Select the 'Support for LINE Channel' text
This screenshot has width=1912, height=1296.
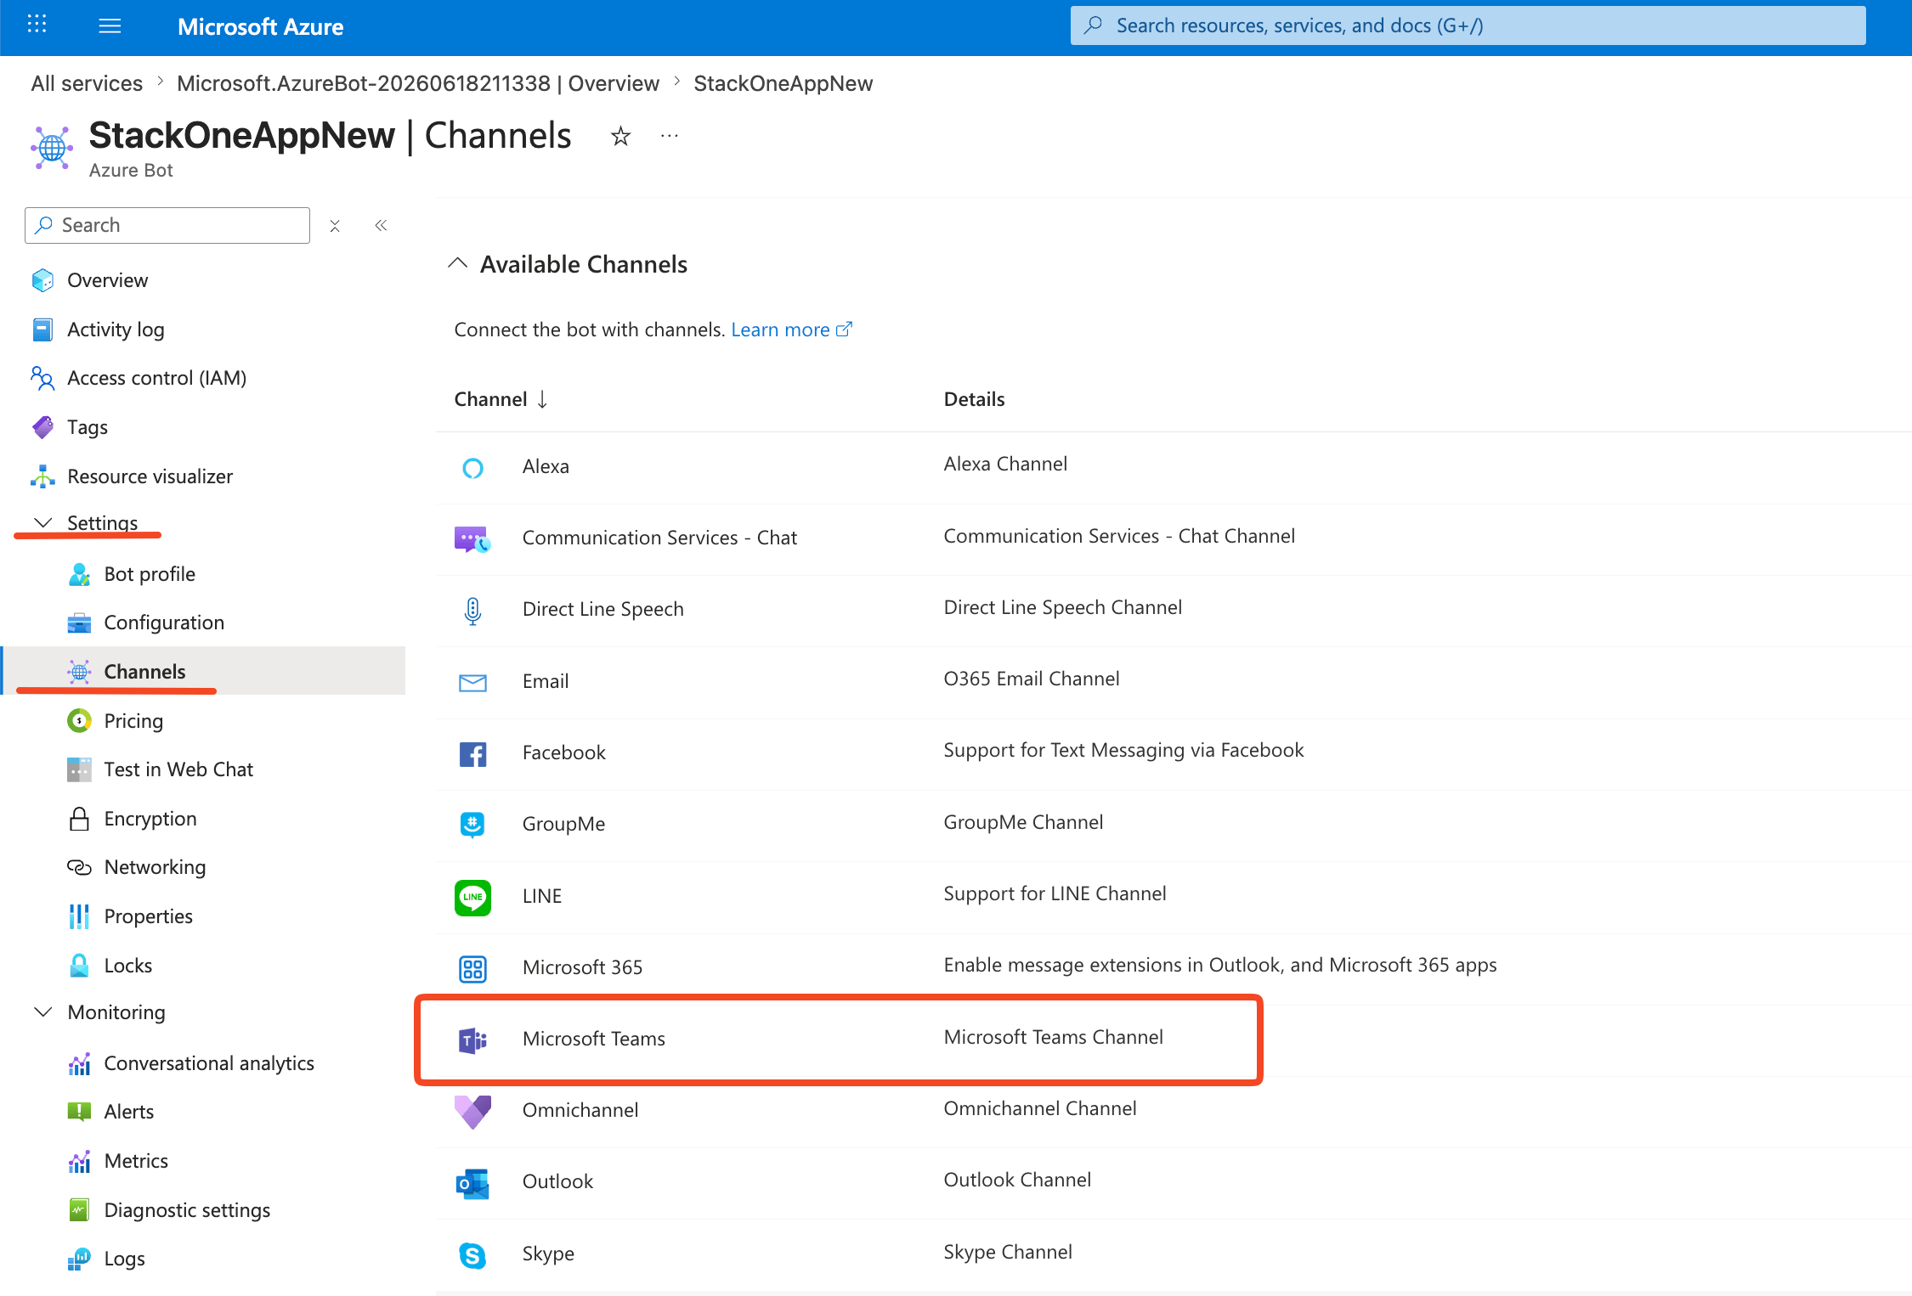click(x=1055, y=893)
